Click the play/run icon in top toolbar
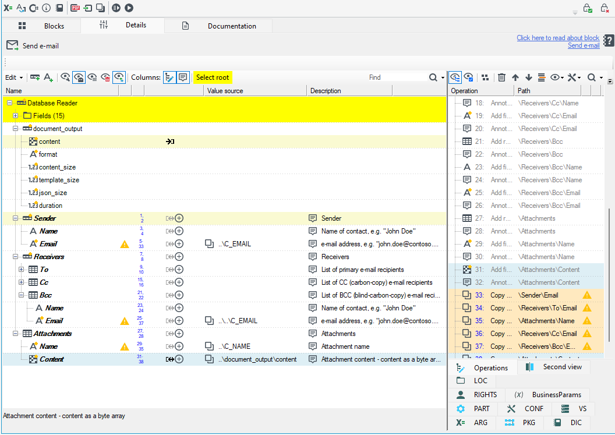The height and width of the screenshot is (435, 615). tap(129, 8)
